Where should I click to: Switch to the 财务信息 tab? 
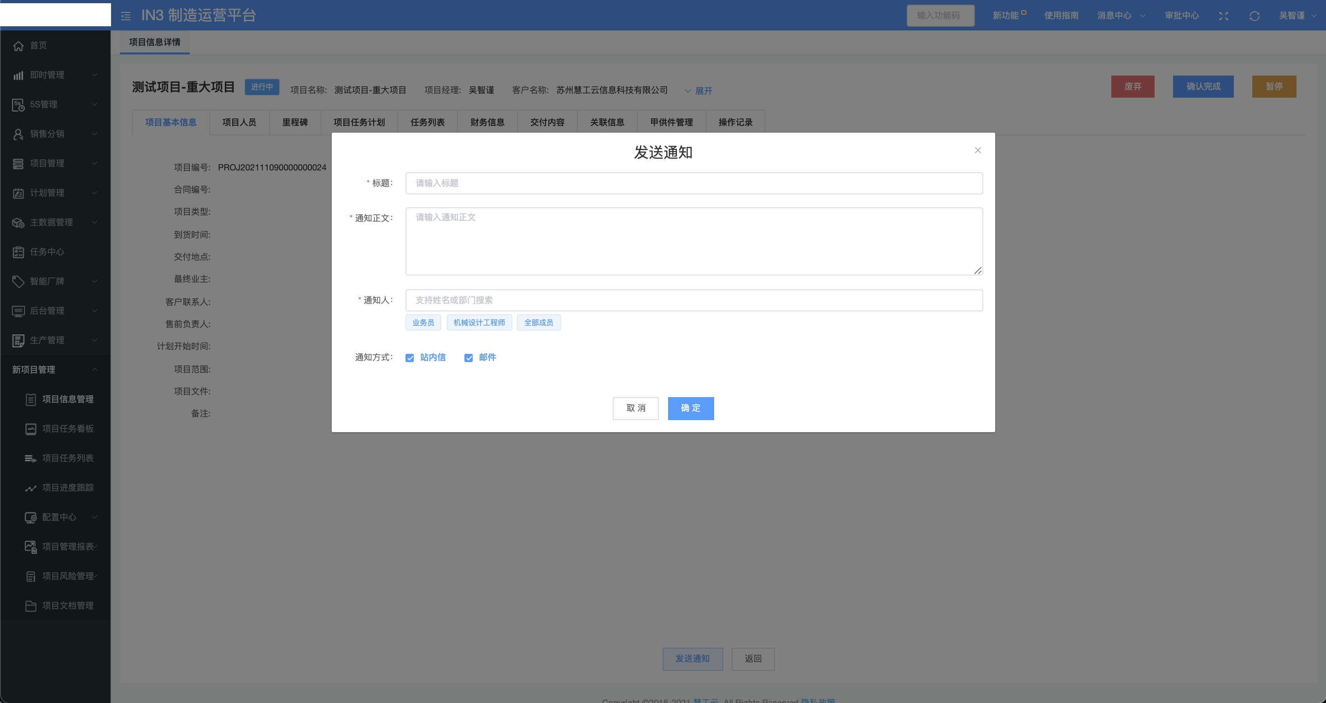pyautogui.click(x=487, y=123)
